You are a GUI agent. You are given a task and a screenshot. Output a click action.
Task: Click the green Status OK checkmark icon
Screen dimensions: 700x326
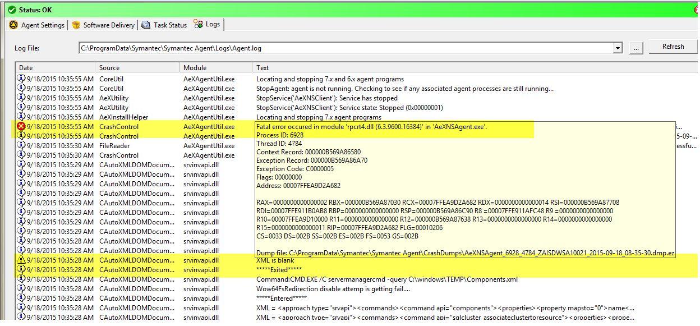[12, 10]
